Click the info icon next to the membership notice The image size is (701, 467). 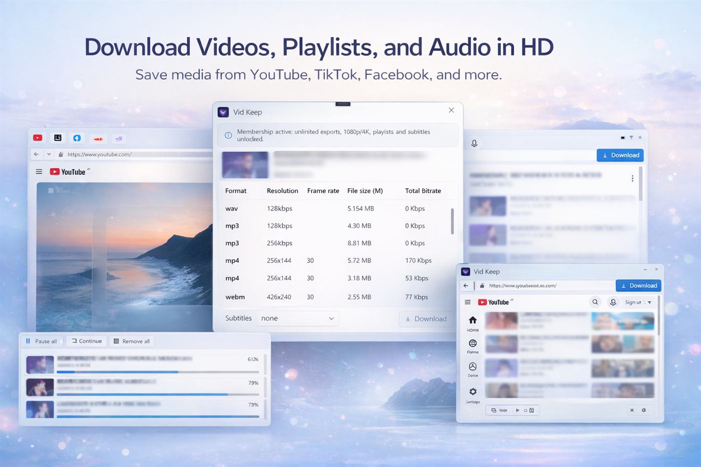point(228,135)
